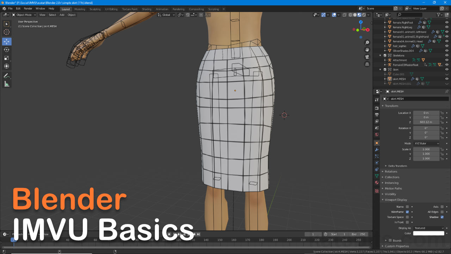
Task: Toggle snapping magnet icon
Action: (x=187, y=15)
